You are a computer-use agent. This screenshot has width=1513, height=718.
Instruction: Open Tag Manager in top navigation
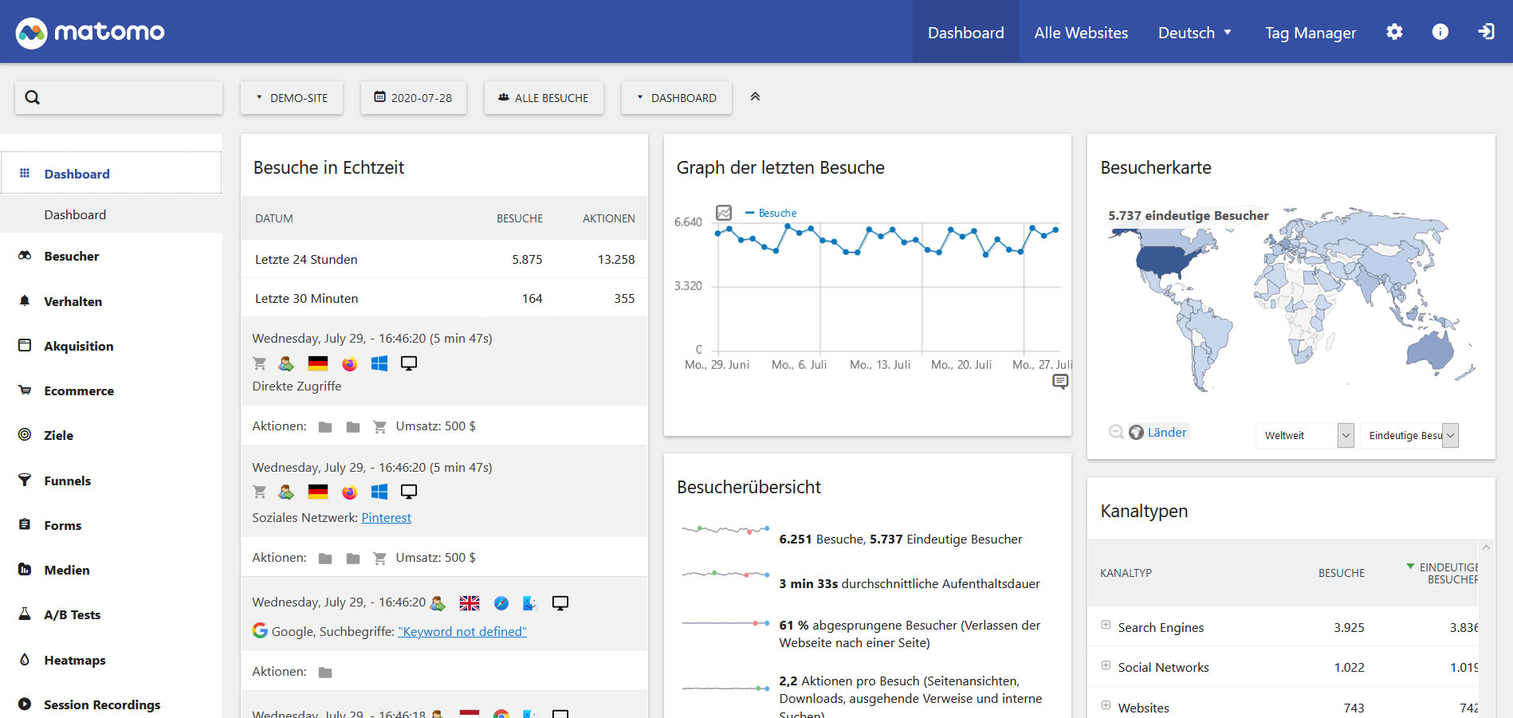coord(1311,33)
